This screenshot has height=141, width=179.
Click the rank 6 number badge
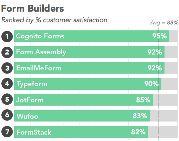click(x=7, y=116)
